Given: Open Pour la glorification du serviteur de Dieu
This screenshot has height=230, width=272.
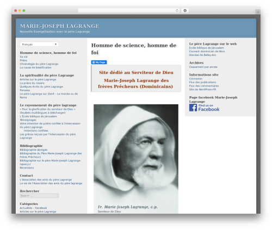Looking at the screenshot, I should click(47, 111).
